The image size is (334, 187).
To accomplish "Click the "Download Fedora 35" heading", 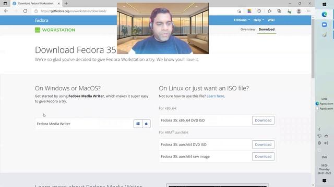I will (x=76, y=50).
